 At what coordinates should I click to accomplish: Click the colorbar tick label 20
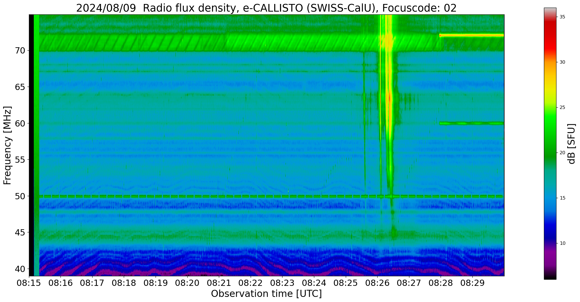click(562, 153)
